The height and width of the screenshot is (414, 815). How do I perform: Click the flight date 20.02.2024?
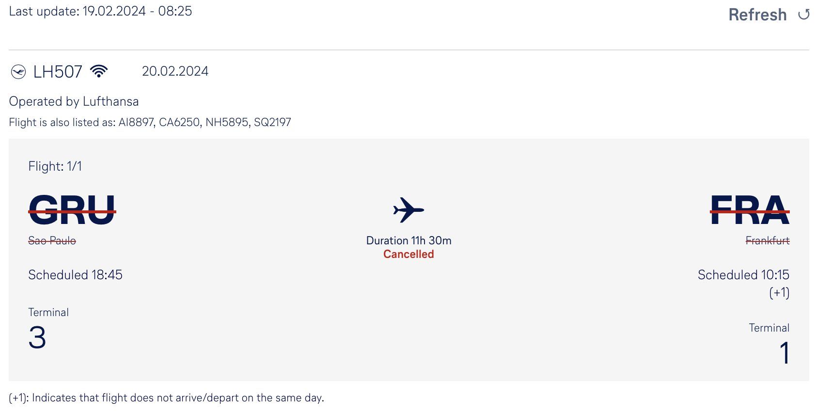[x=175, y=71]
